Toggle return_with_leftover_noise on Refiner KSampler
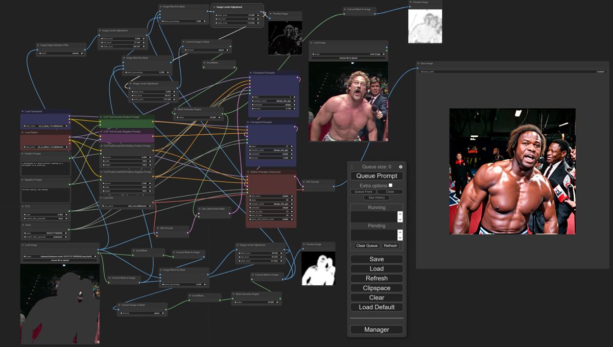 pyautogui.click(x=271, y=219)
